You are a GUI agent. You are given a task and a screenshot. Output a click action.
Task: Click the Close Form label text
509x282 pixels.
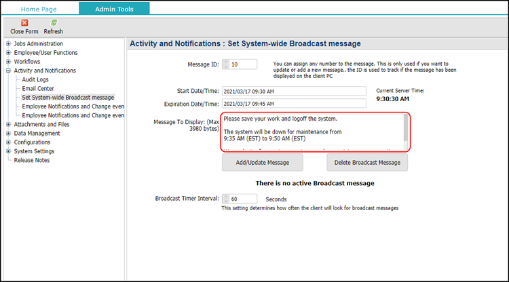coord(24,31)
